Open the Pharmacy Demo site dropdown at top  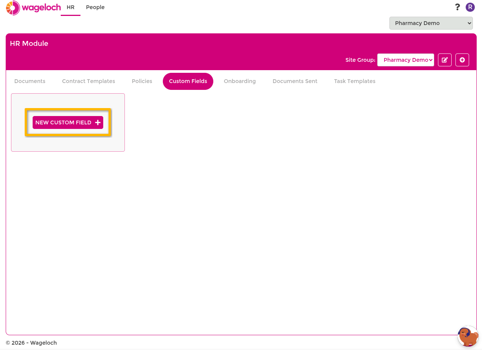click(431, 23)
